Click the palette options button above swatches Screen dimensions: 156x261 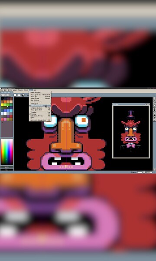10,95
